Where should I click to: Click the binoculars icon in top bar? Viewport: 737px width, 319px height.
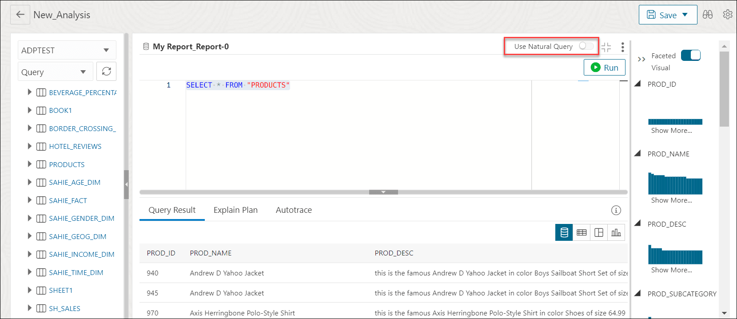(x=708, y=15)
